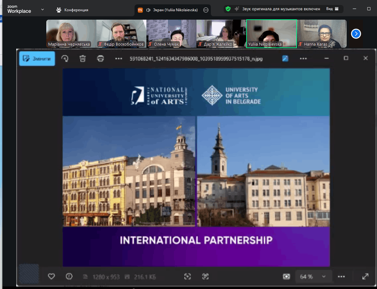
Task: Open the Zoom Workplace dropdown chevron
Action: (43, 9)
